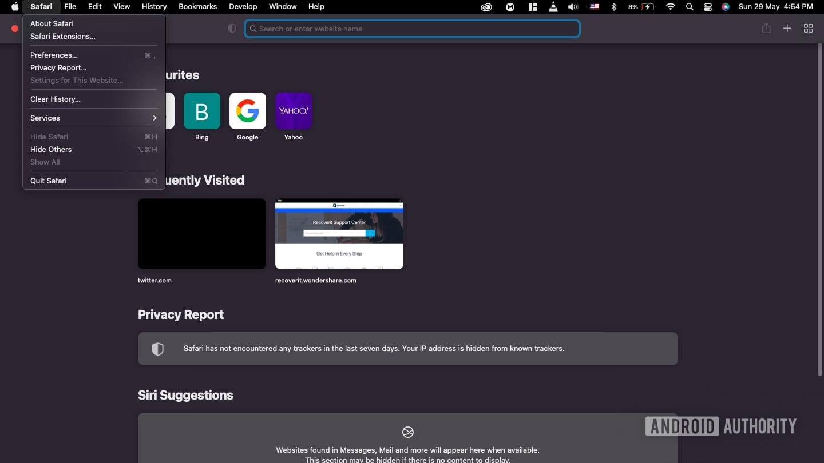The width and height of the screenshot is (824, 463).
Task: Open the Safari menu in menu bar
Action: 41,7
